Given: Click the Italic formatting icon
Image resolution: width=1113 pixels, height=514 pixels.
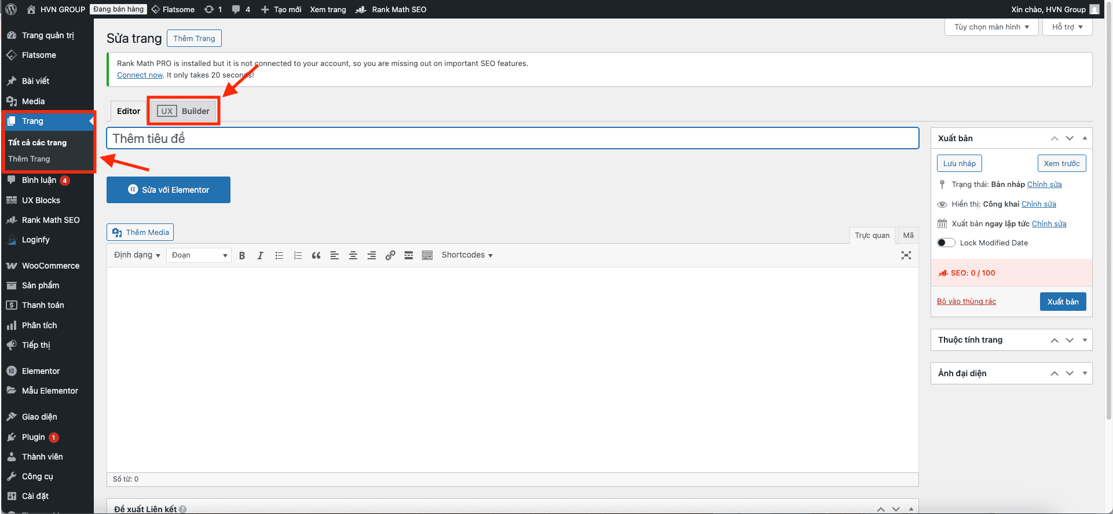Looking at the screenshot, I should pyautogui.click(x=261, y=255).
